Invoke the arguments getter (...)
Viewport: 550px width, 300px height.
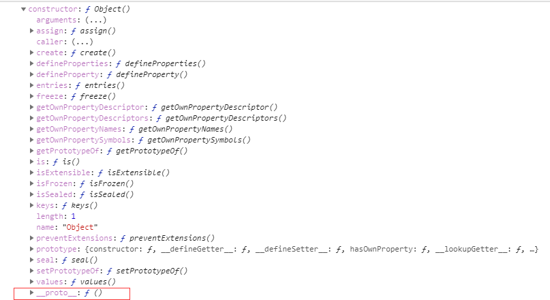click(x=96, y=20)
